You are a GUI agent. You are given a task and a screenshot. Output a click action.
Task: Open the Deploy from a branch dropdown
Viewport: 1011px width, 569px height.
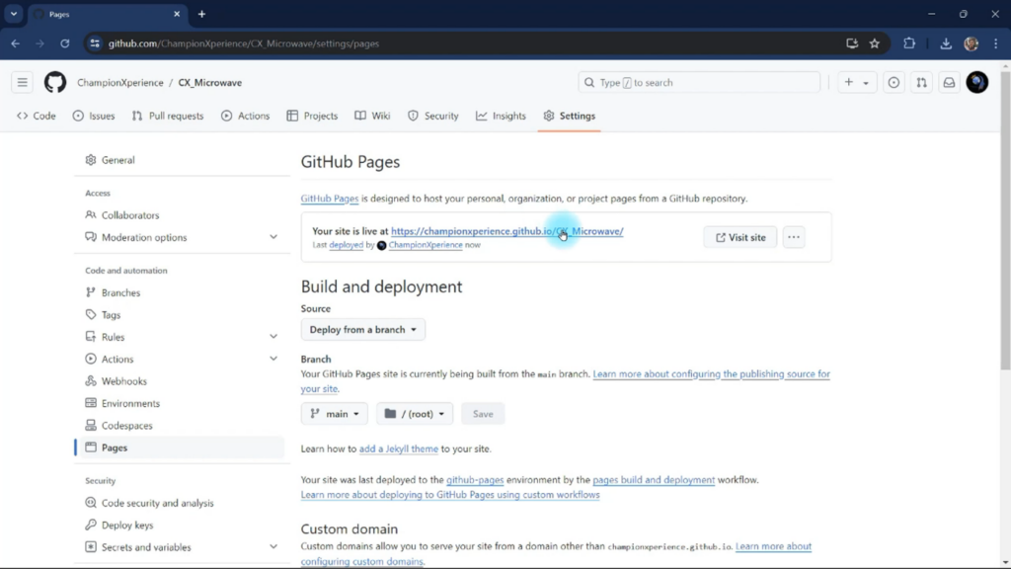click(x=363, y=330)
